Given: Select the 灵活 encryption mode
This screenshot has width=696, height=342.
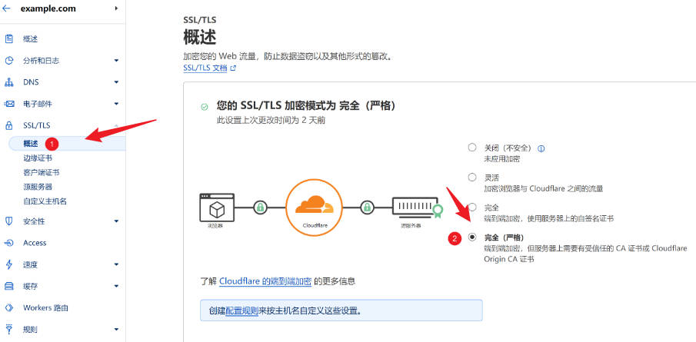Looking at the screenshot, I should [x=472, y=178].
